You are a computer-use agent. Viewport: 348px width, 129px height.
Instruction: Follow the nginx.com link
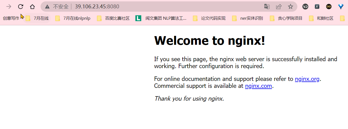[258, 86]
